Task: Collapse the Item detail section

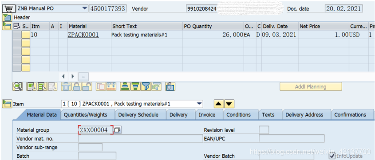Action: [7, 104]
